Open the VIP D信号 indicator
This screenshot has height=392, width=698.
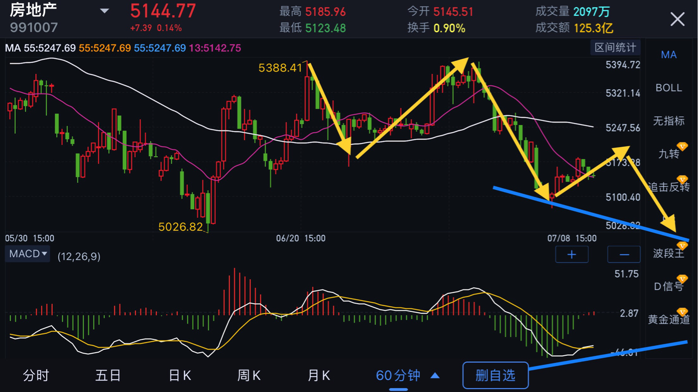[x=668, y=286]
